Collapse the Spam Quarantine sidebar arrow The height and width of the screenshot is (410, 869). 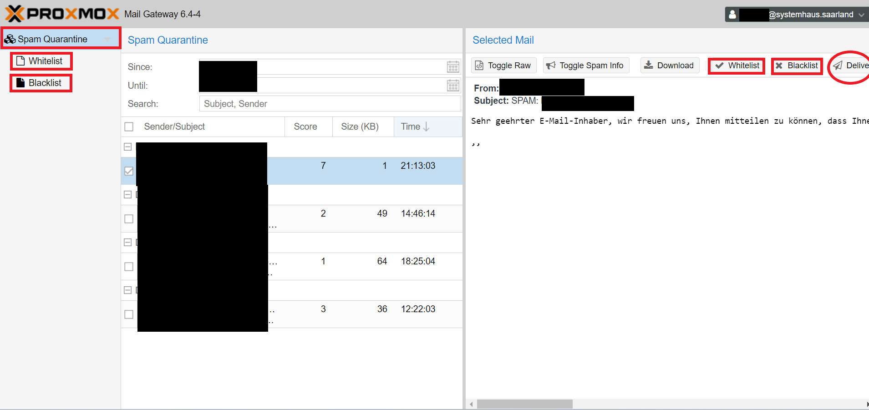[x=107, y=39]
